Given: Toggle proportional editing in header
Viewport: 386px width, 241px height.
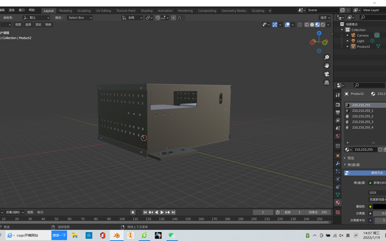Looking at the screenshot, I should (x=174, y=18).
